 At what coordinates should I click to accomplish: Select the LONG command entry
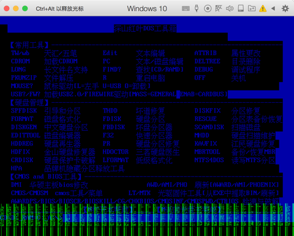tap(18, 70)
